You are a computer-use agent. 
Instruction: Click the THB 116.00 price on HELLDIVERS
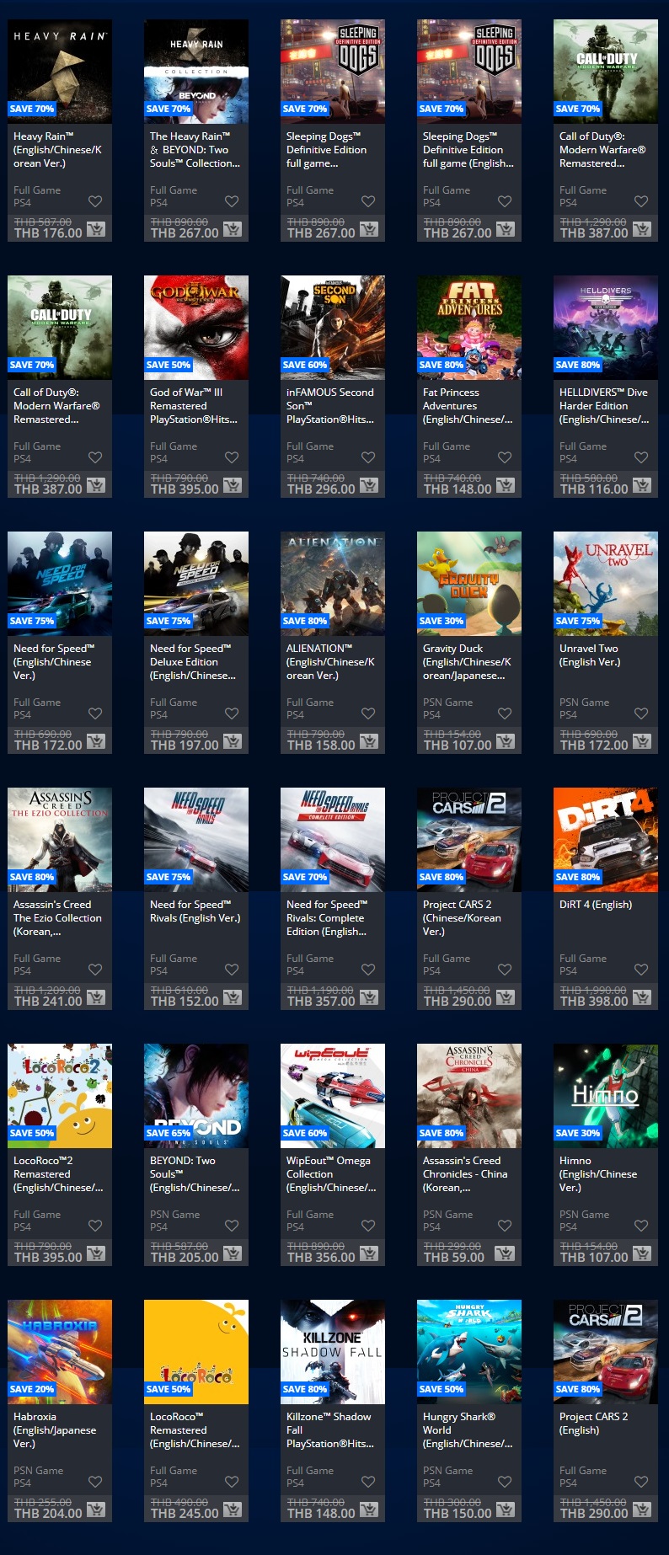pyautogui.click(x=594, y=489)
